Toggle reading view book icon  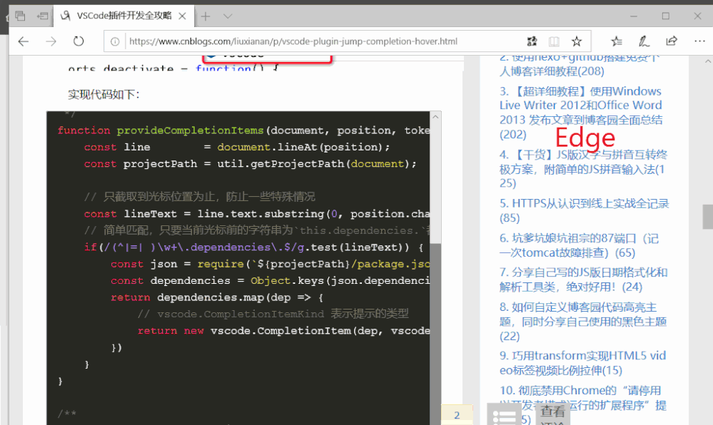coord(554,42)
